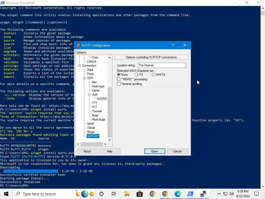Open the second Google Chrome taskbar icon
Image resolution: width=265 pixels, height=199 pixels.
tap(165, 194)
